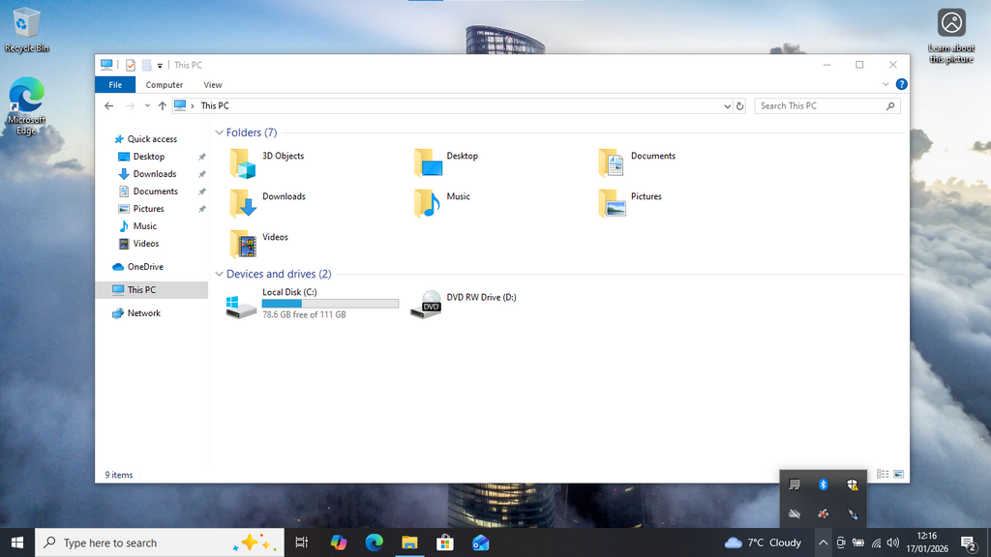Click the Properties icon in Quick Access Toolbar
The height and width of the screenshot is (557, 991).
point(131,66)
